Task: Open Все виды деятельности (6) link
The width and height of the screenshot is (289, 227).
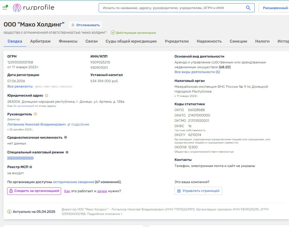Action: point(197,72)
